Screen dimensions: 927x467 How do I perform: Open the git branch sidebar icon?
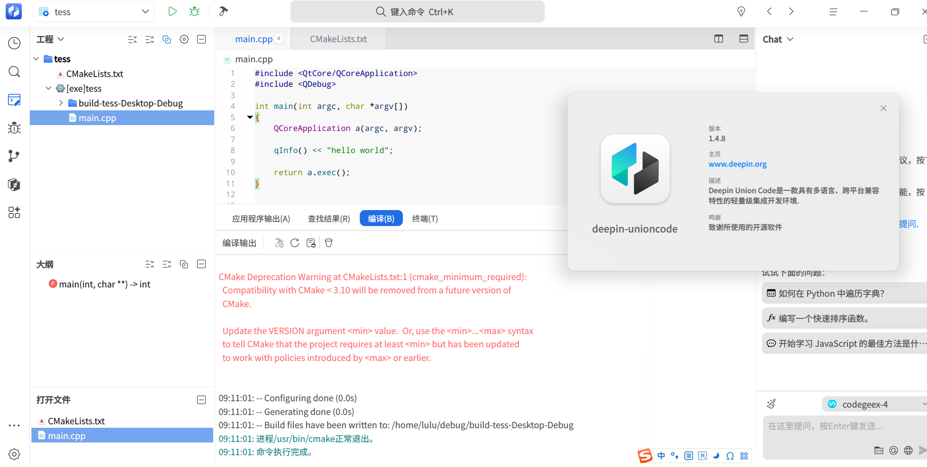(14, 156)
